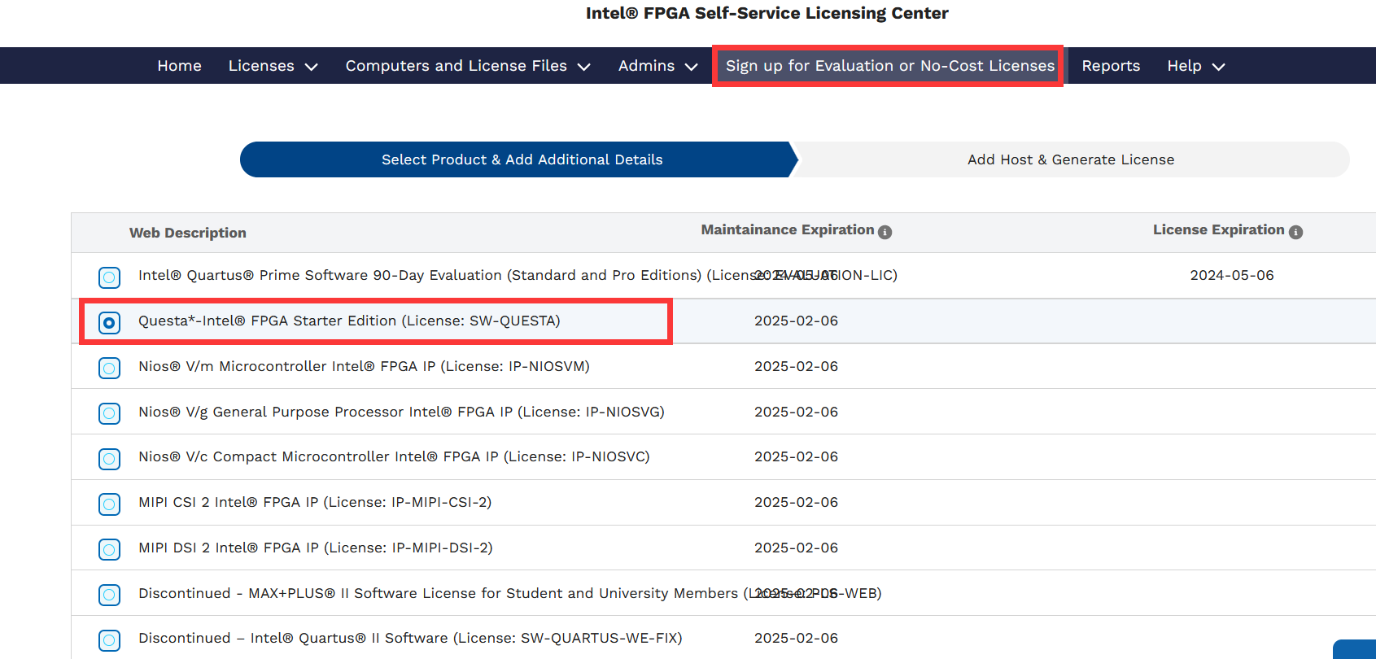Expand Computers and License Files dropdown

(468, 66)
